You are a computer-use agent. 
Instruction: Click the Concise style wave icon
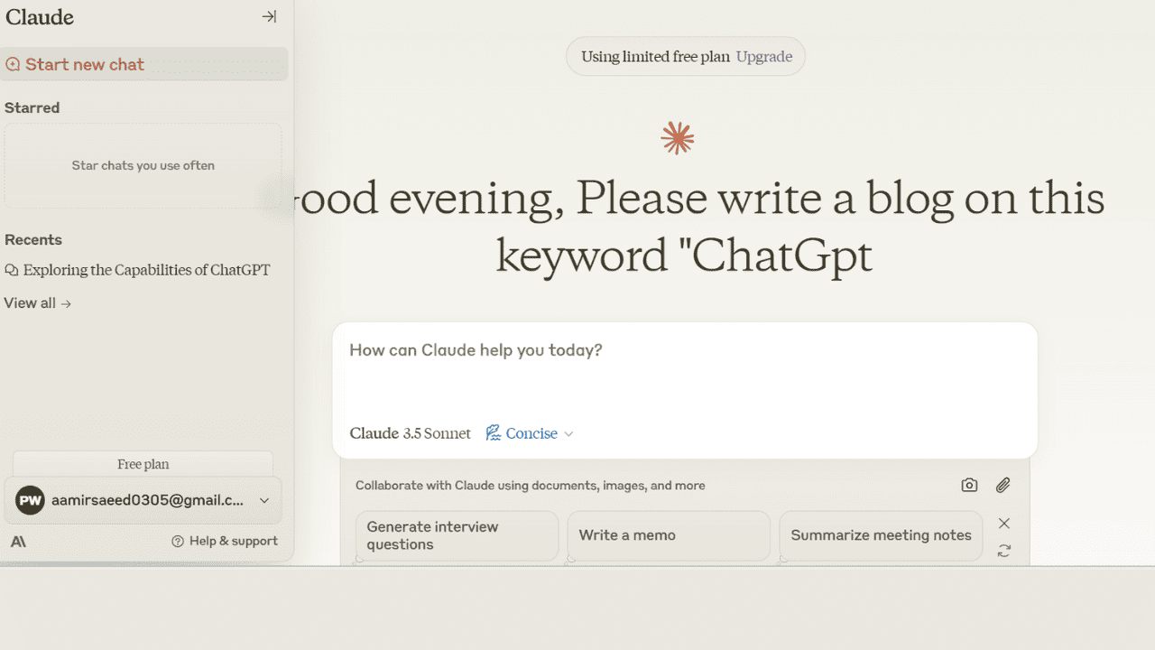point(493,433)
